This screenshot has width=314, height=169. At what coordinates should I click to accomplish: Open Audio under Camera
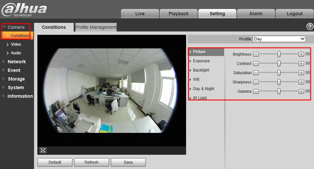pos(16,53)
